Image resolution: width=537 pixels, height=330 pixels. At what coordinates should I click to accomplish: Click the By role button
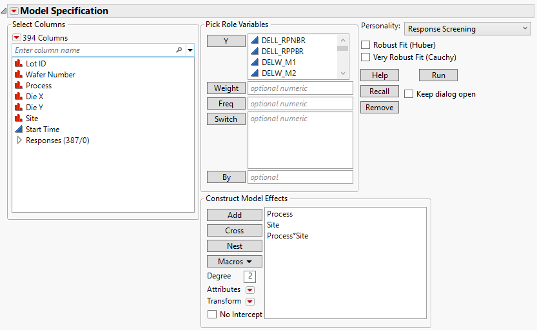pos(226,177)
